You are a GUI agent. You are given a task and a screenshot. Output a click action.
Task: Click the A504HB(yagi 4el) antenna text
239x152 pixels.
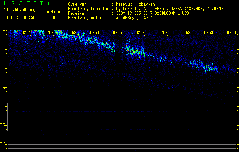click(x=134, y=18)
